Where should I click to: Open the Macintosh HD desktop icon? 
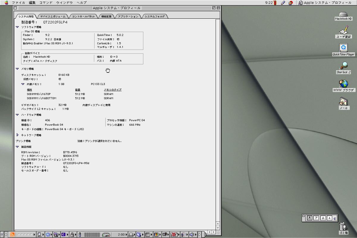343,16
